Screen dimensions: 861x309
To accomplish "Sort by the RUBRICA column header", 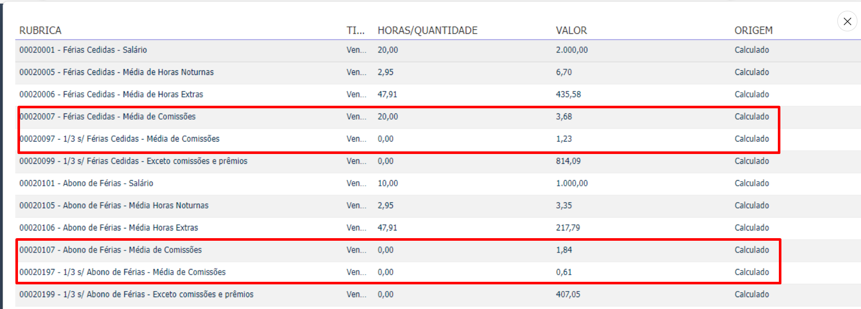I will tap(41, 30).
